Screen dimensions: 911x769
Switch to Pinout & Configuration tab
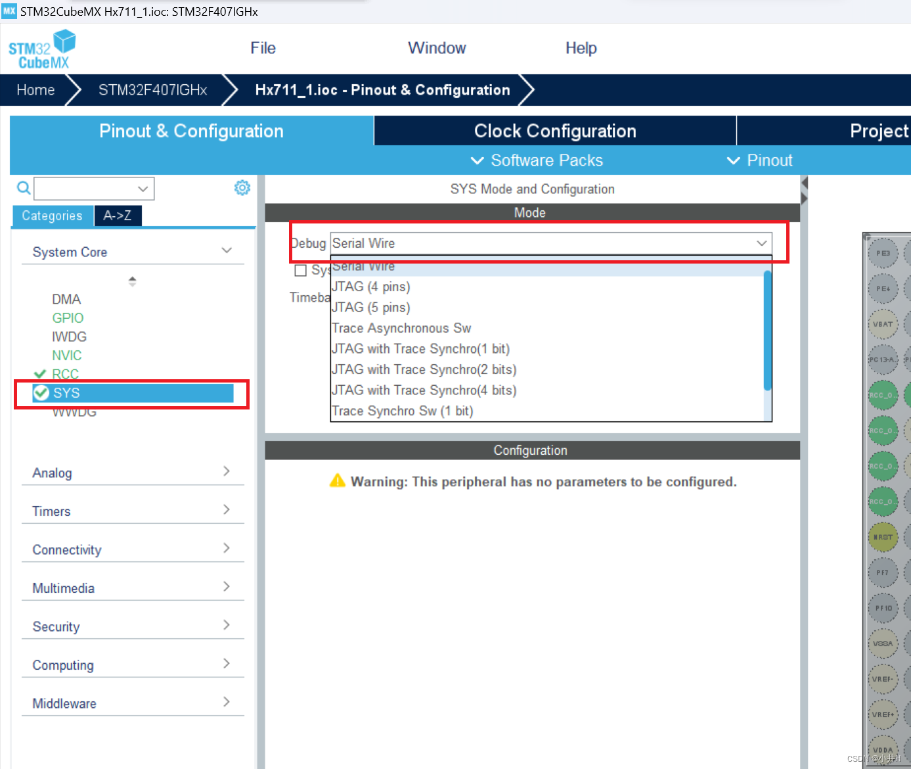click(x=191, y=131)
